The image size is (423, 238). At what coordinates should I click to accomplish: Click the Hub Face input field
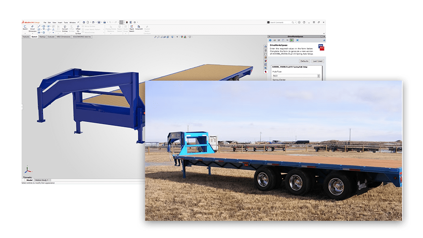[x=294, y=76]
